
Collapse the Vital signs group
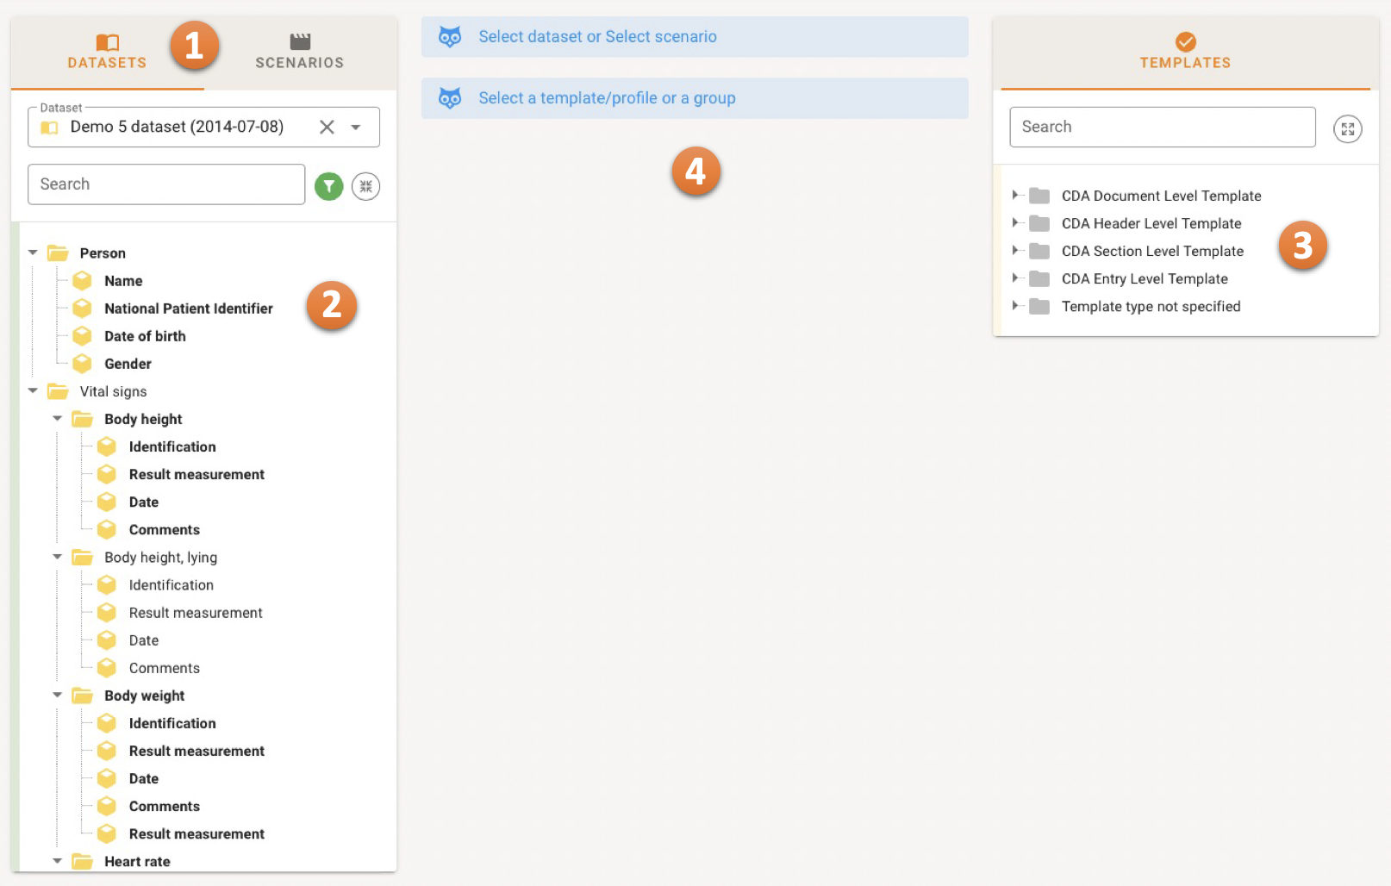coord(33,391)
